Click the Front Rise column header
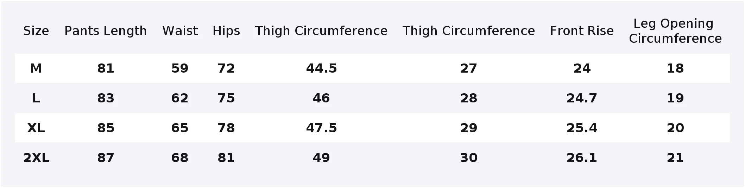Image resolution: width=745 pixels, height=188 pixels. pos(582,31)
